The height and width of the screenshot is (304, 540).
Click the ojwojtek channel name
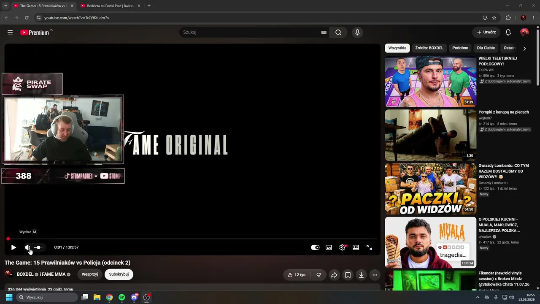(x=485, y=237)
